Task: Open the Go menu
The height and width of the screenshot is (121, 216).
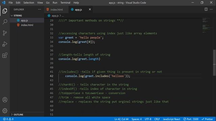Action: coord(48,3)
